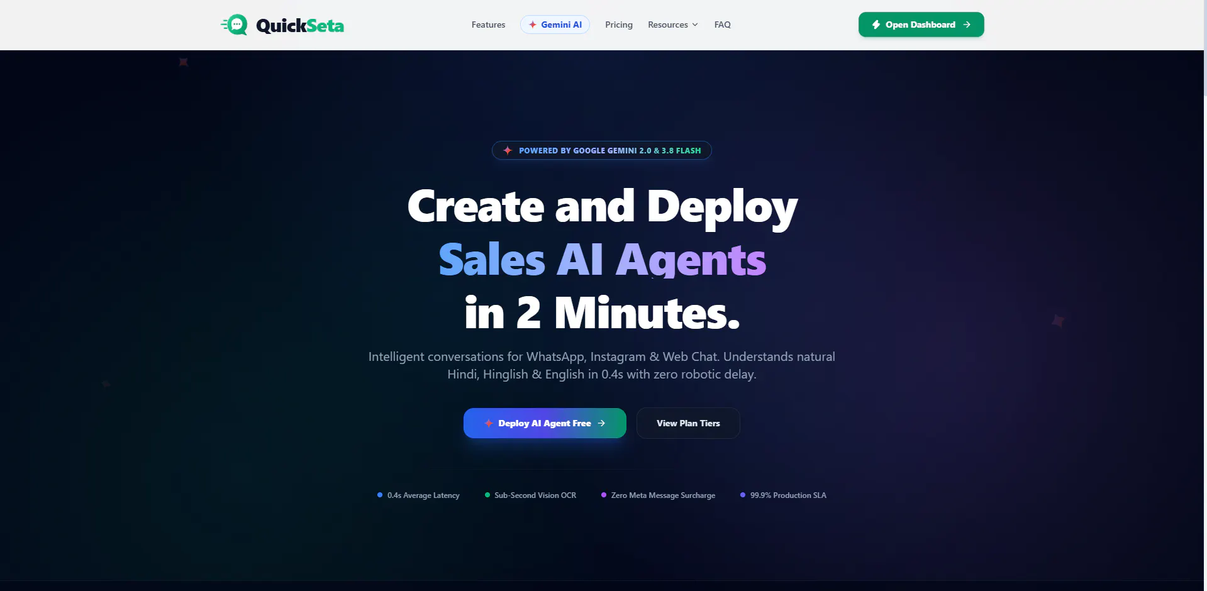Image resolution: width=1207 pixels, height=591 pixels.
Task: Click the QuickSeta wordmark text
Action: click(300, 25)
